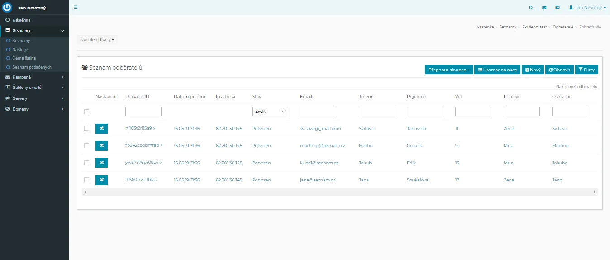This screenshot has width=610, height=260.
Task: Click the horizontal scrollbar right arrow
Action: pyautogui.click(x=595, y=192)
